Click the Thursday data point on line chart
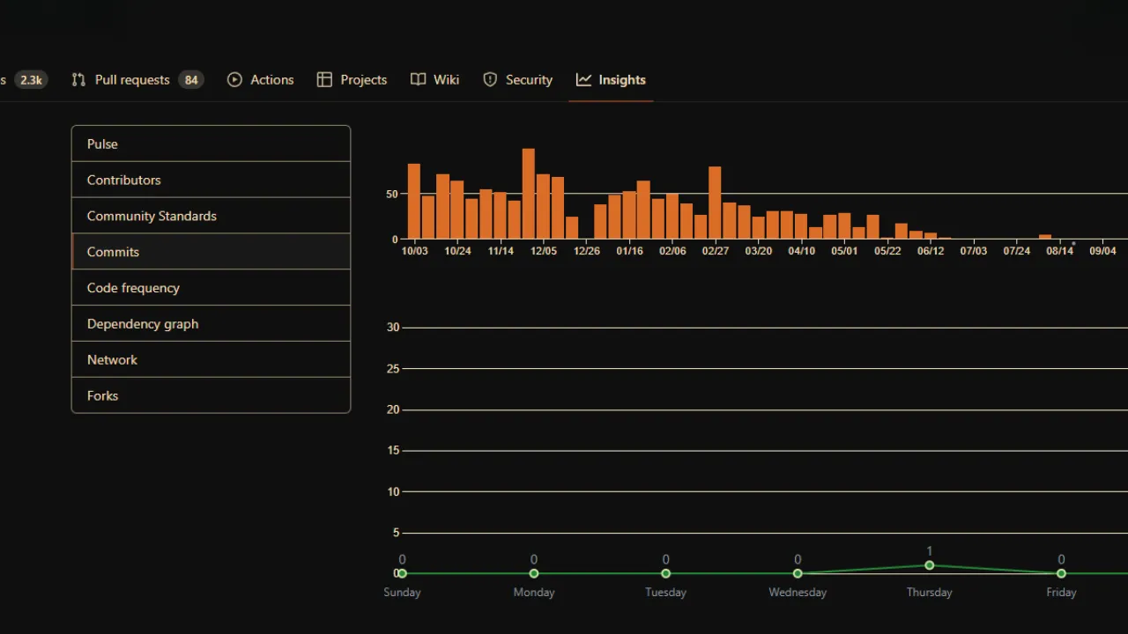This screenshot has height=634, width=1128. pos(929,565)
